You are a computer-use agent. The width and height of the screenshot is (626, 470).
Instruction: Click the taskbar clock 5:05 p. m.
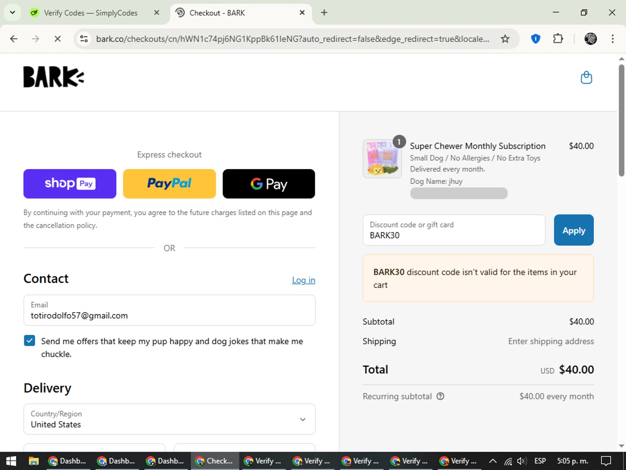tap(573, 461)
